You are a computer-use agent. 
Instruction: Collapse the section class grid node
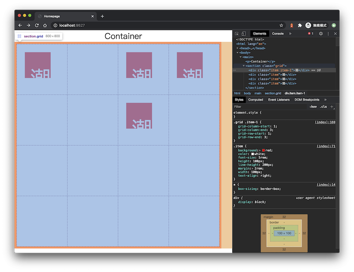point(244,66)
